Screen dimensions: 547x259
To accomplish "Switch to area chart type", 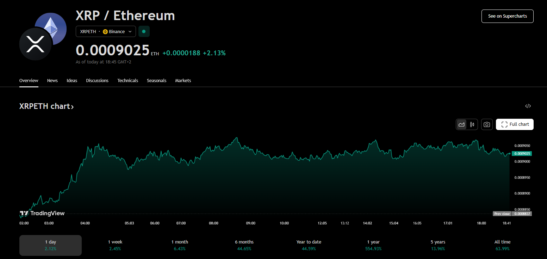I will point(461,124).
